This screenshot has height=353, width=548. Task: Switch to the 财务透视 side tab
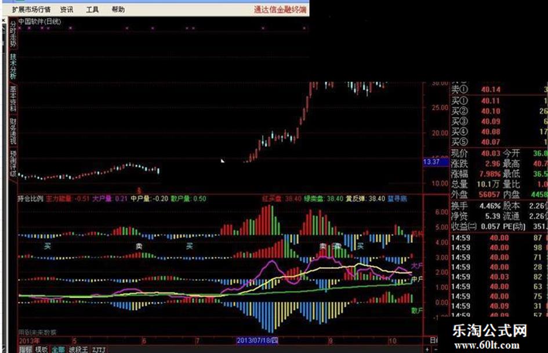click(13, 132)
